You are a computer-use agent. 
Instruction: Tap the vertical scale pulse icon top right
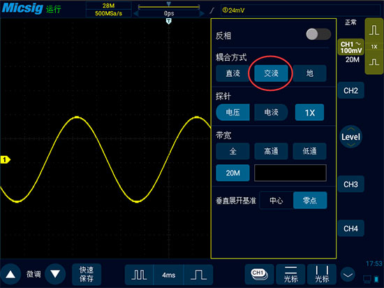[x=374, y=30]
